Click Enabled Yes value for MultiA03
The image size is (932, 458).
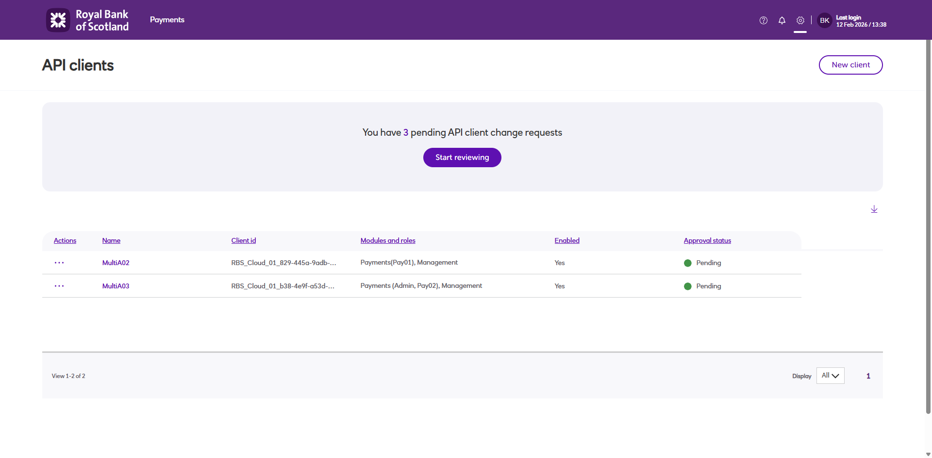click(x=560, y=286)
